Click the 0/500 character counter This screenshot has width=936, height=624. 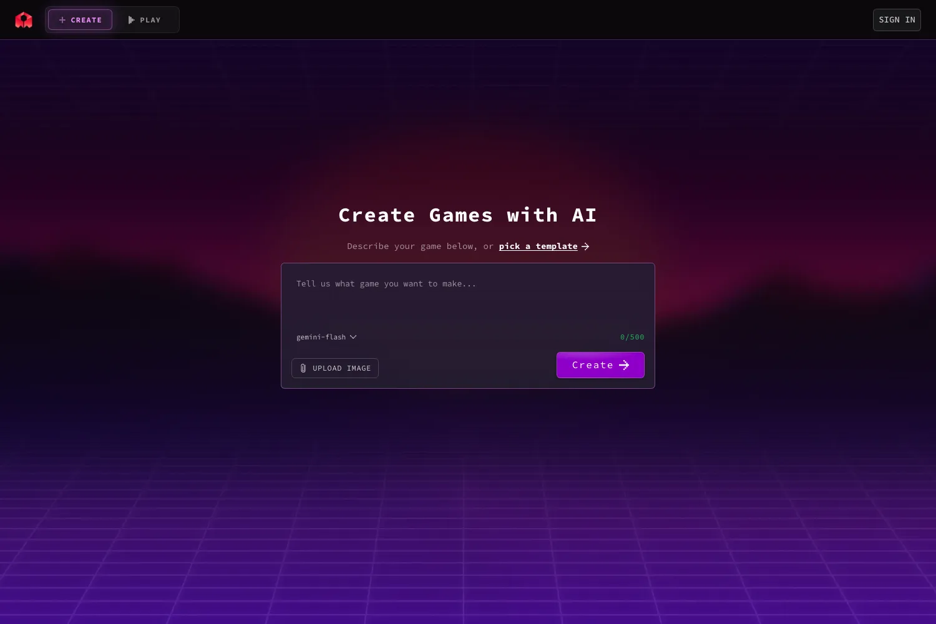(x=632, y=337)
